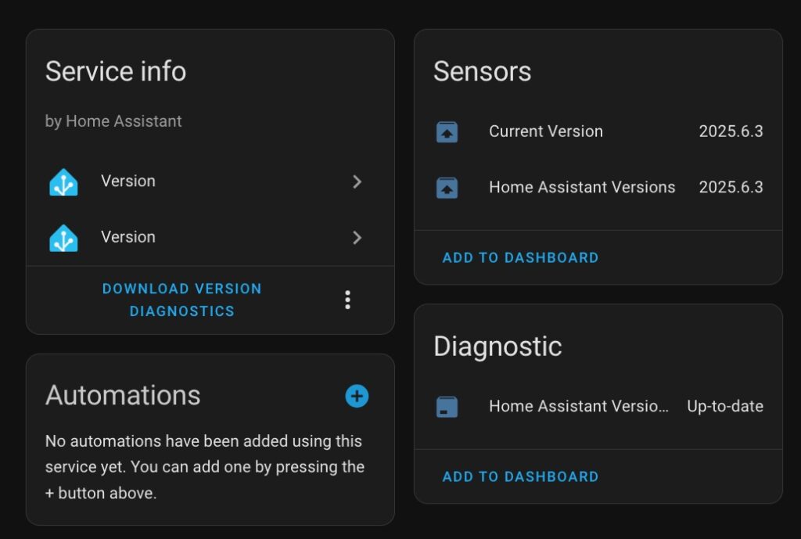Click the Up-to-date status value
The image size is (801, 539).
pos(725,406)
